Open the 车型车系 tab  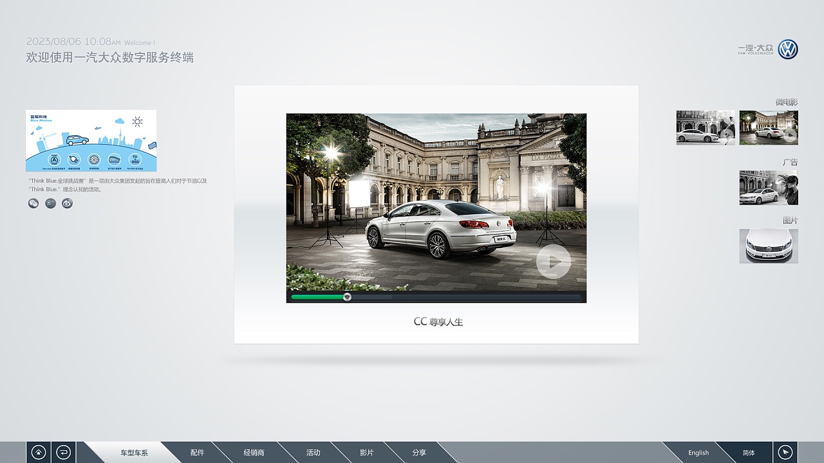click(x=134, y=453)
